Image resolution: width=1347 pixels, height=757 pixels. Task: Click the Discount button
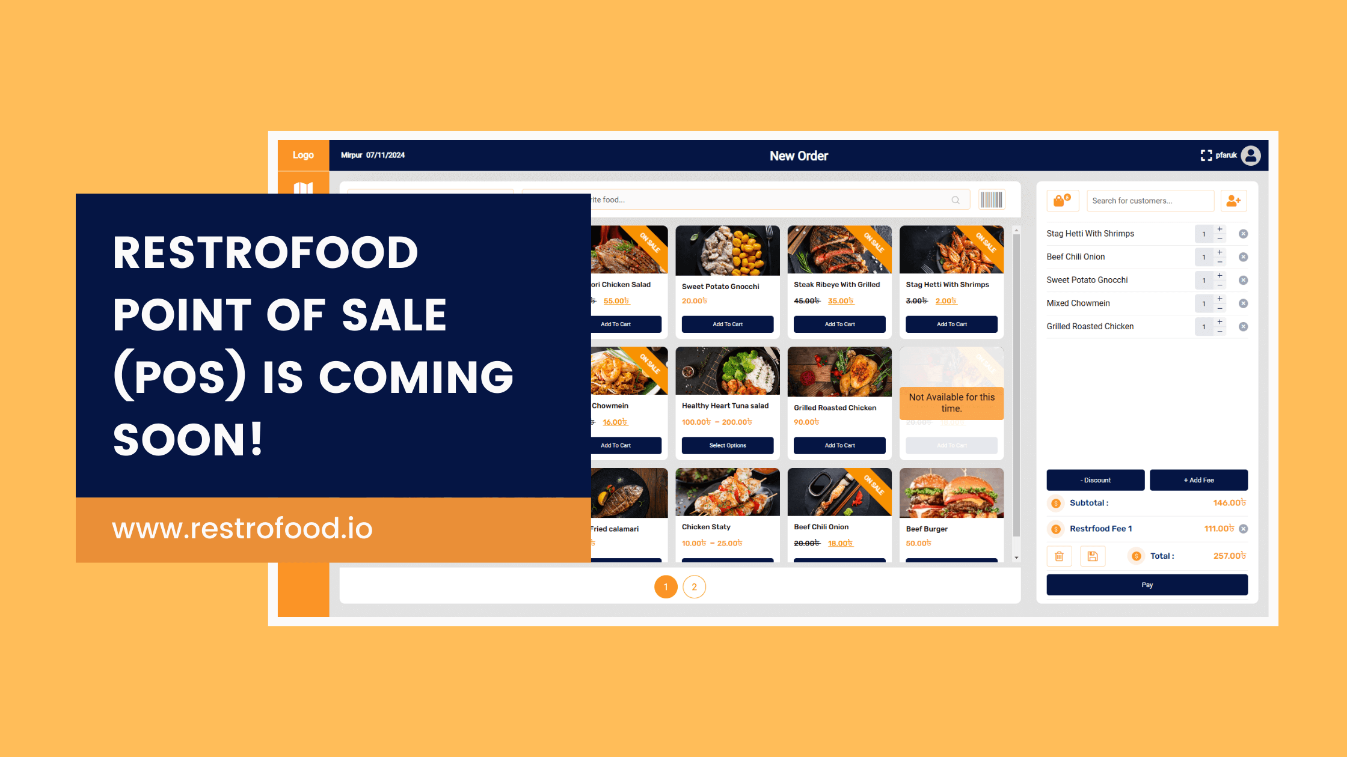tap(1096, 479)
